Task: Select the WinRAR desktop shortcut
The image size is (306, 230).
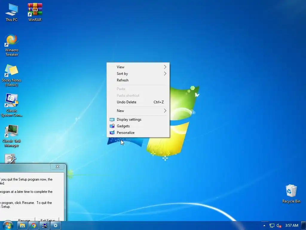Action: tap(35, 12)
